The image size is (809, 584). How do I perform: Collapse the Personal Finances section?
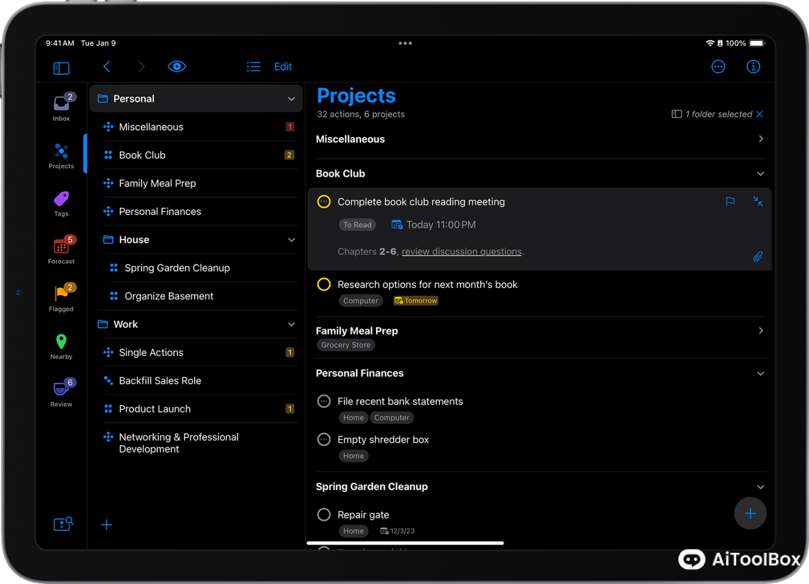click(760, 373)
